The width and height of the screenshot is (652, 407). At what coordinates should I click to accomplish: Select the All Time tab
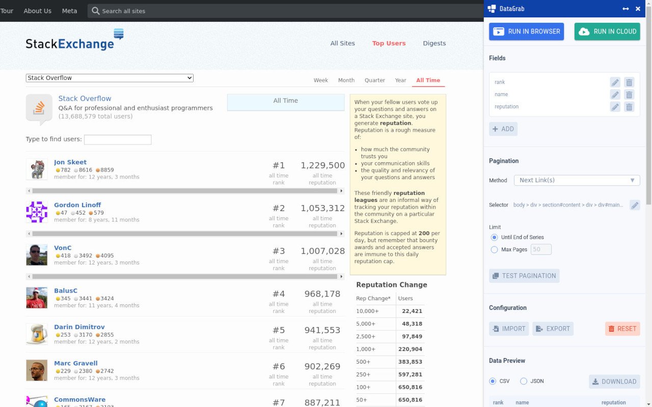[x=428, y=80]
